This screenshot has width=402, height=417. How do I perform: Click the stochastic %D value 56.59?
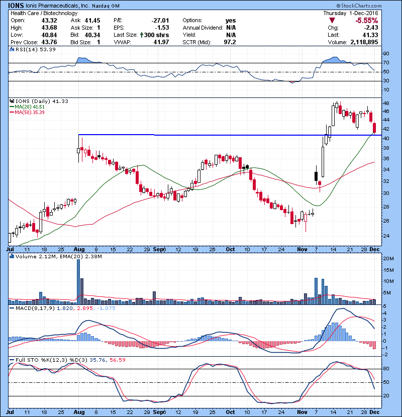tap(117, 360)
